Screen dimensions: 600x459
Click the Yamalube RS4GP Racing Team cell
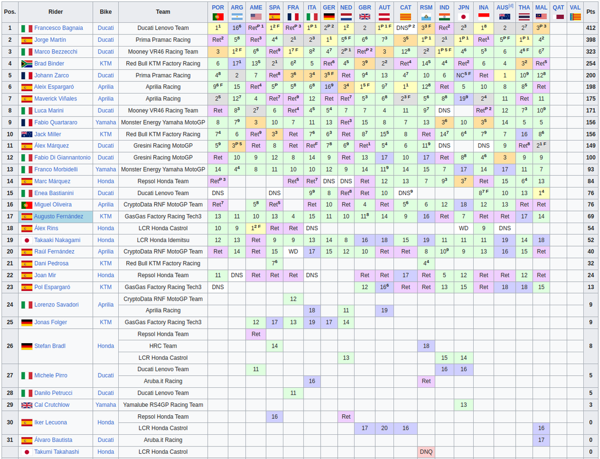(x=163, y=405)
